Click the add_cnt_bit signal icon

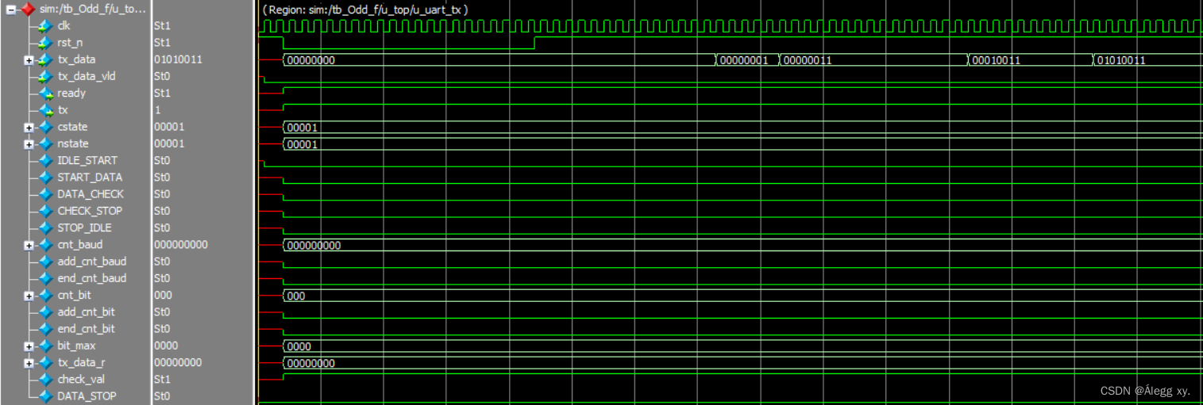pyautogui.click(x=45, y=312)
